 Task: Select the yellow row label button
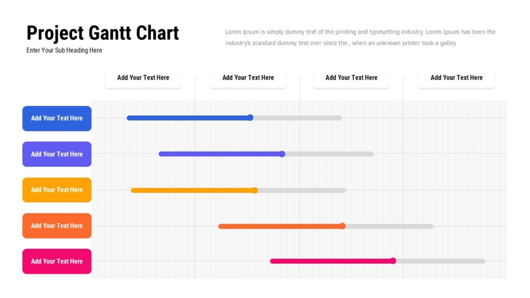click(57, 190)
